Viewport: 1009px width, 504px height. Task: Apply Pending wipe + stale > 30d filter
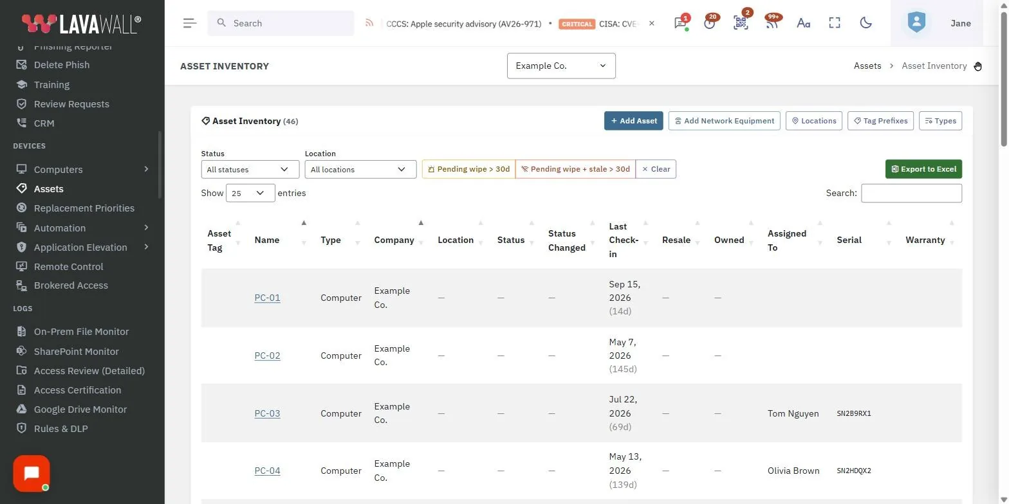point(575,169)
